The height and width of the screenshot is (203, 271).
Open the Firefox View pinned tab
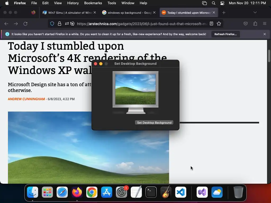[33, 12]
